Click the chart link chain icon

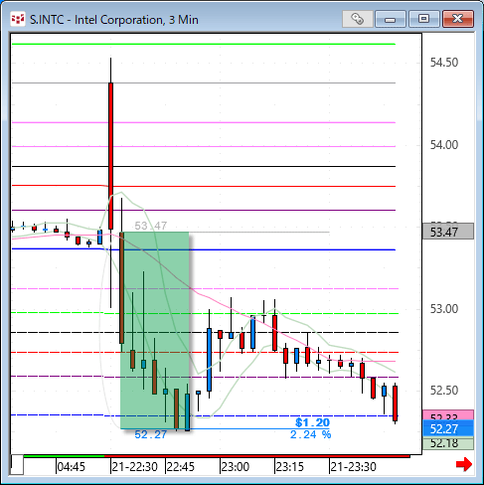coord(357,19)
